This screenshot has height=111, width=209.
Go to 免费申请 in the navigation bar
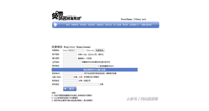[x=75, y=25]
